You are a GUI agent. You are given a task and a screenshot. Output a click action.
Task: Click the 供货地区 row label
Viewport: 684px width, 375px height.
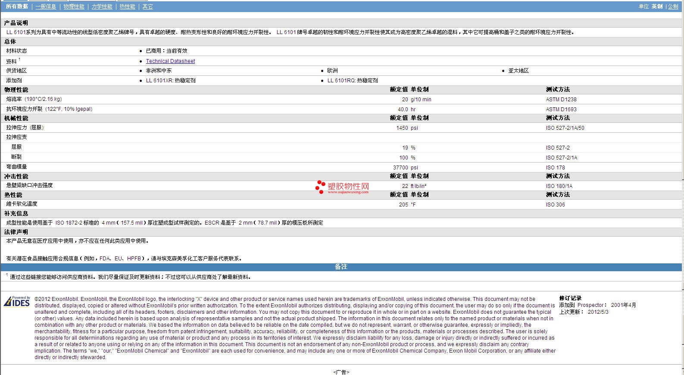16,71
